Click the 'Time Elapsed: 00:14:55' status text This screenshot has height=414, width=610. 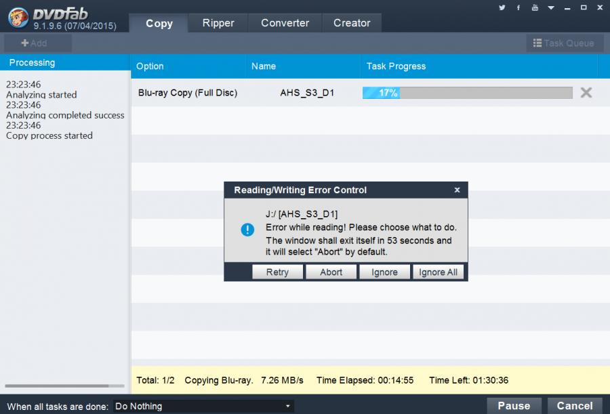click(365, 380)
